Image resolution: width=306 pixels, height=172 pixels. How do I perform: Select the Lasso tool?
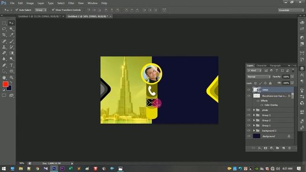coord(4,29)
